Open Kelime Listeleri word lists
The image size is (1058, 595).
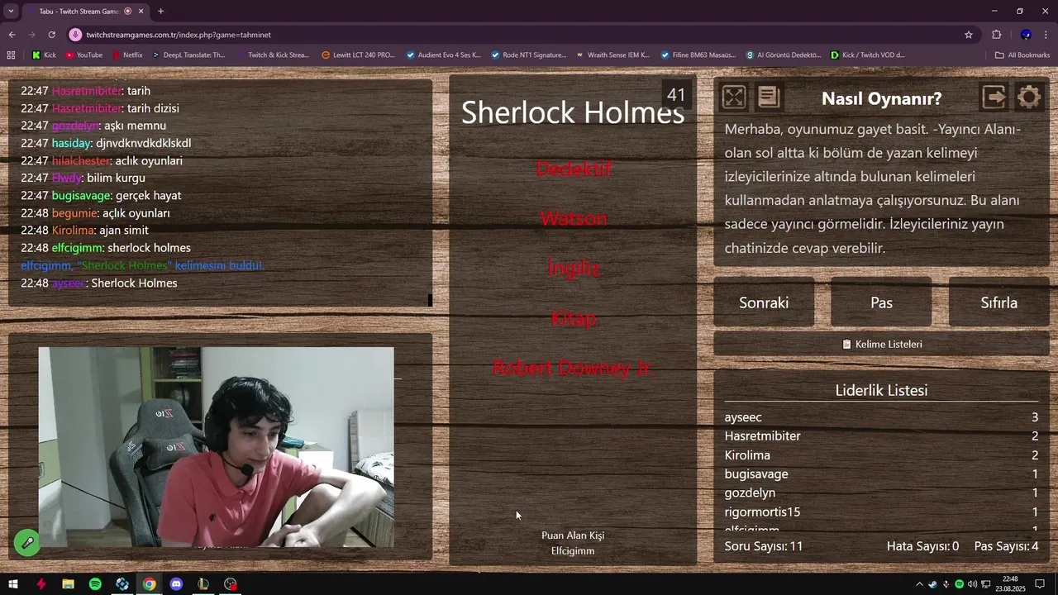point(881,344)
